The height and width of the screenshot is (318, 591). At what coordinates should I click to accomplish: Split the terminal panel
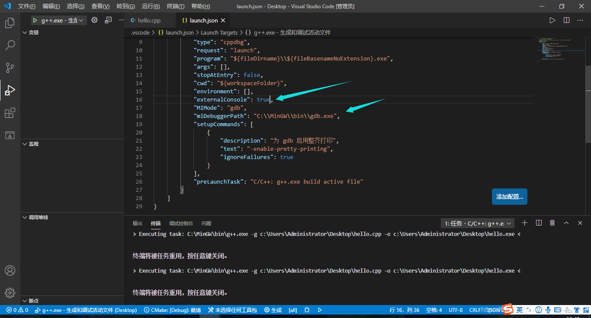(539, 223)
